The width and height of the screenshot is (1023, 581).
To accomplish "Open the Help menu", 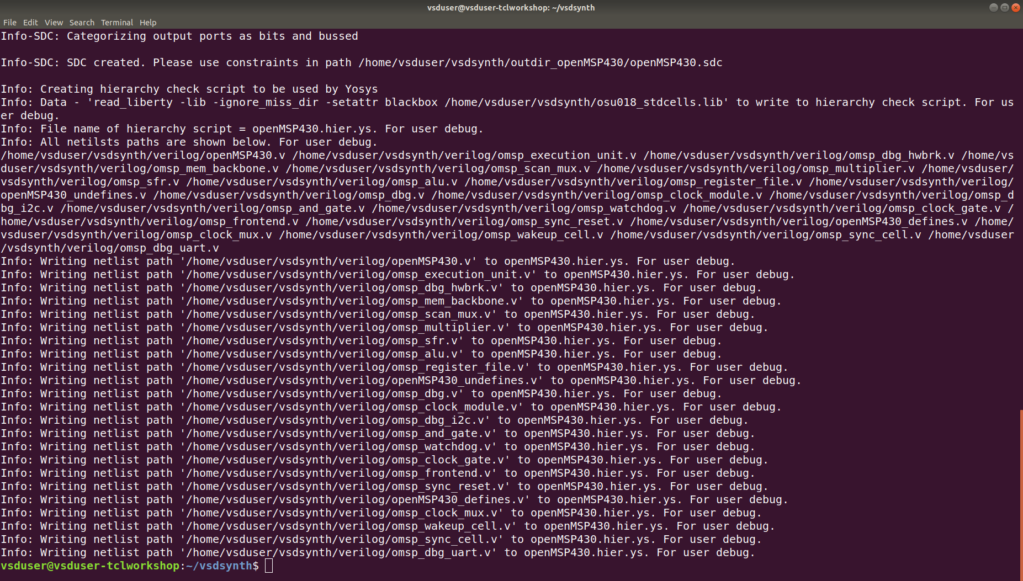I will pos(148,23).
